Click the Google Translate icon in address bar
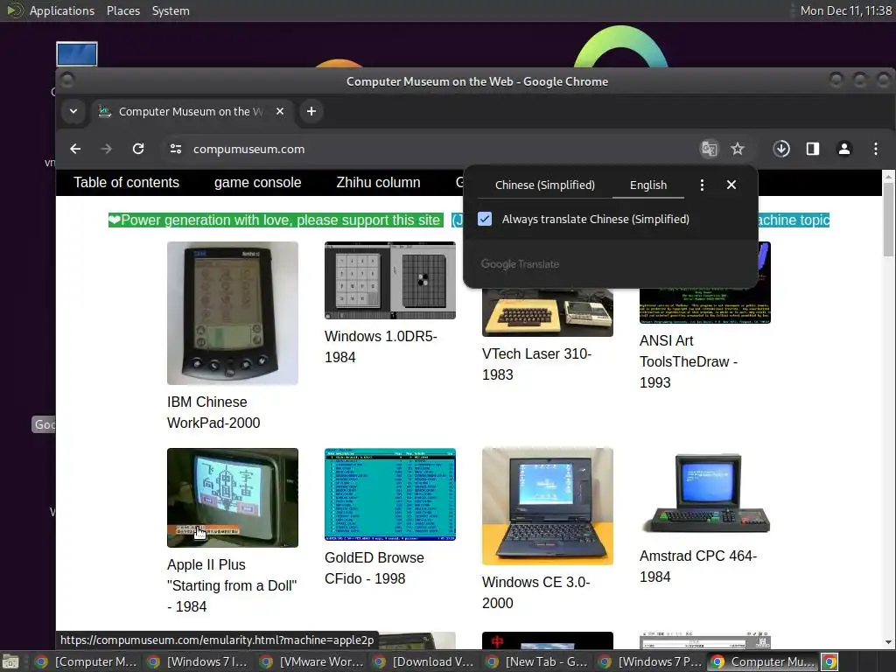 [709, 149]
